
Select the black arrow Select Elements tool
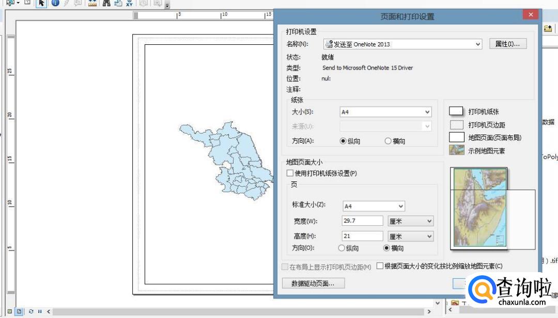coord(41,3)
